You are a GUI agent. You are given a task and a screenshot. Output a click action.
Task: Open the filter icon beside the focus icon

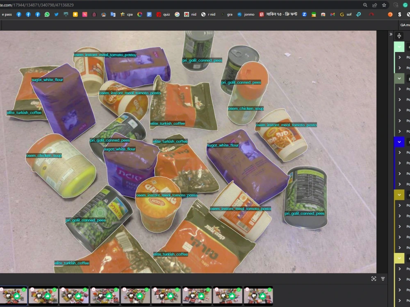click(x=383, y=278)
